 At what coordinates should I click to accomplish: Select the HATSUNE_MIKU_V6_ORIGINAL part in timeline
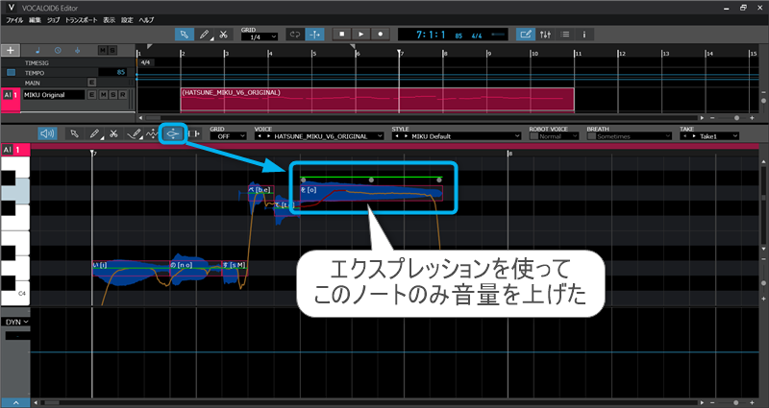tap(377, 100)
